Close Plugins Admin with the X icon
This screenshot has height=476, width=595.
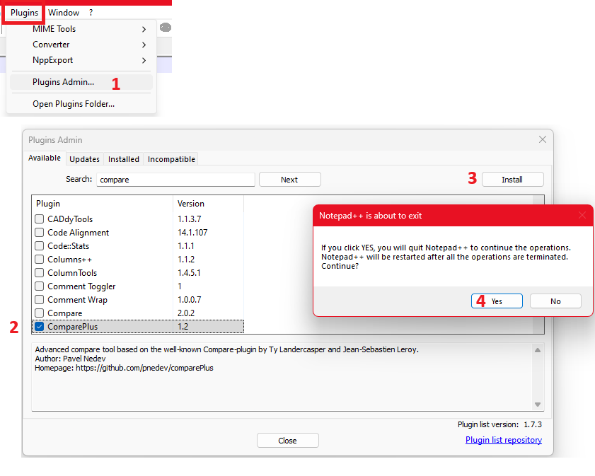coord(543,139)
